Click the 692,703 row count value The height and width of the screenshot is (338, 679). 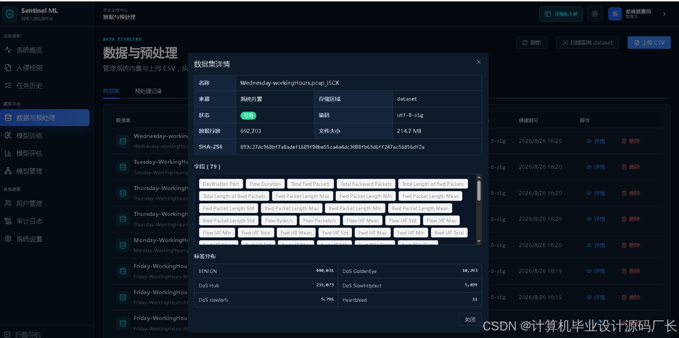[x=251, y=131]
